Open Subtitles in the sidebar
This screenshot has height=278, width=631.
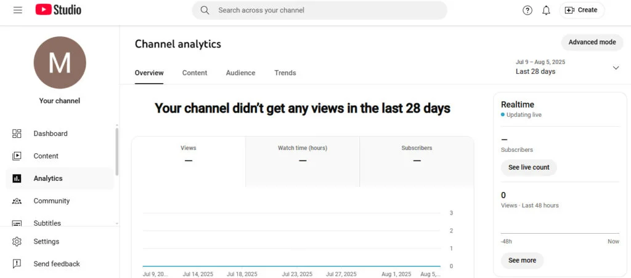(x=60, y=222)
